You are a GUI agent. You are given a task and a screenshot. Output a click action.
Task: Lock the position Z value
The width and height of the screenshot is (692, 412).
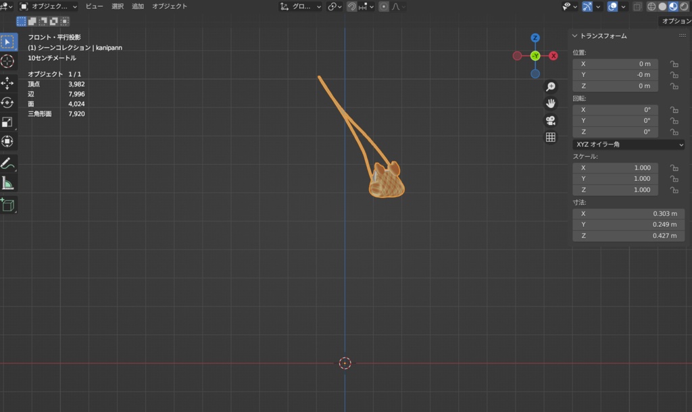point(674,86)
